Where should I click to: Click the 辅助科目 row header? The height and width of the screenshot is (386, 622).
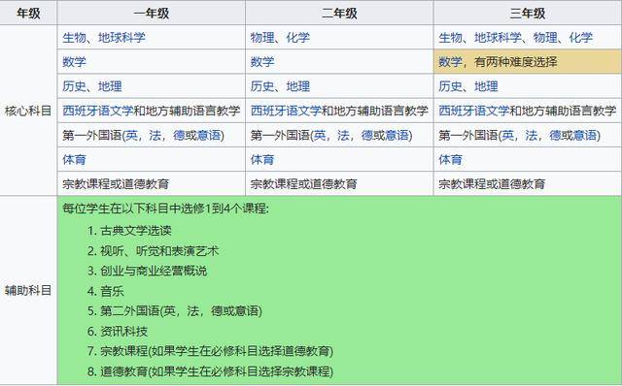tap(28, 290)
